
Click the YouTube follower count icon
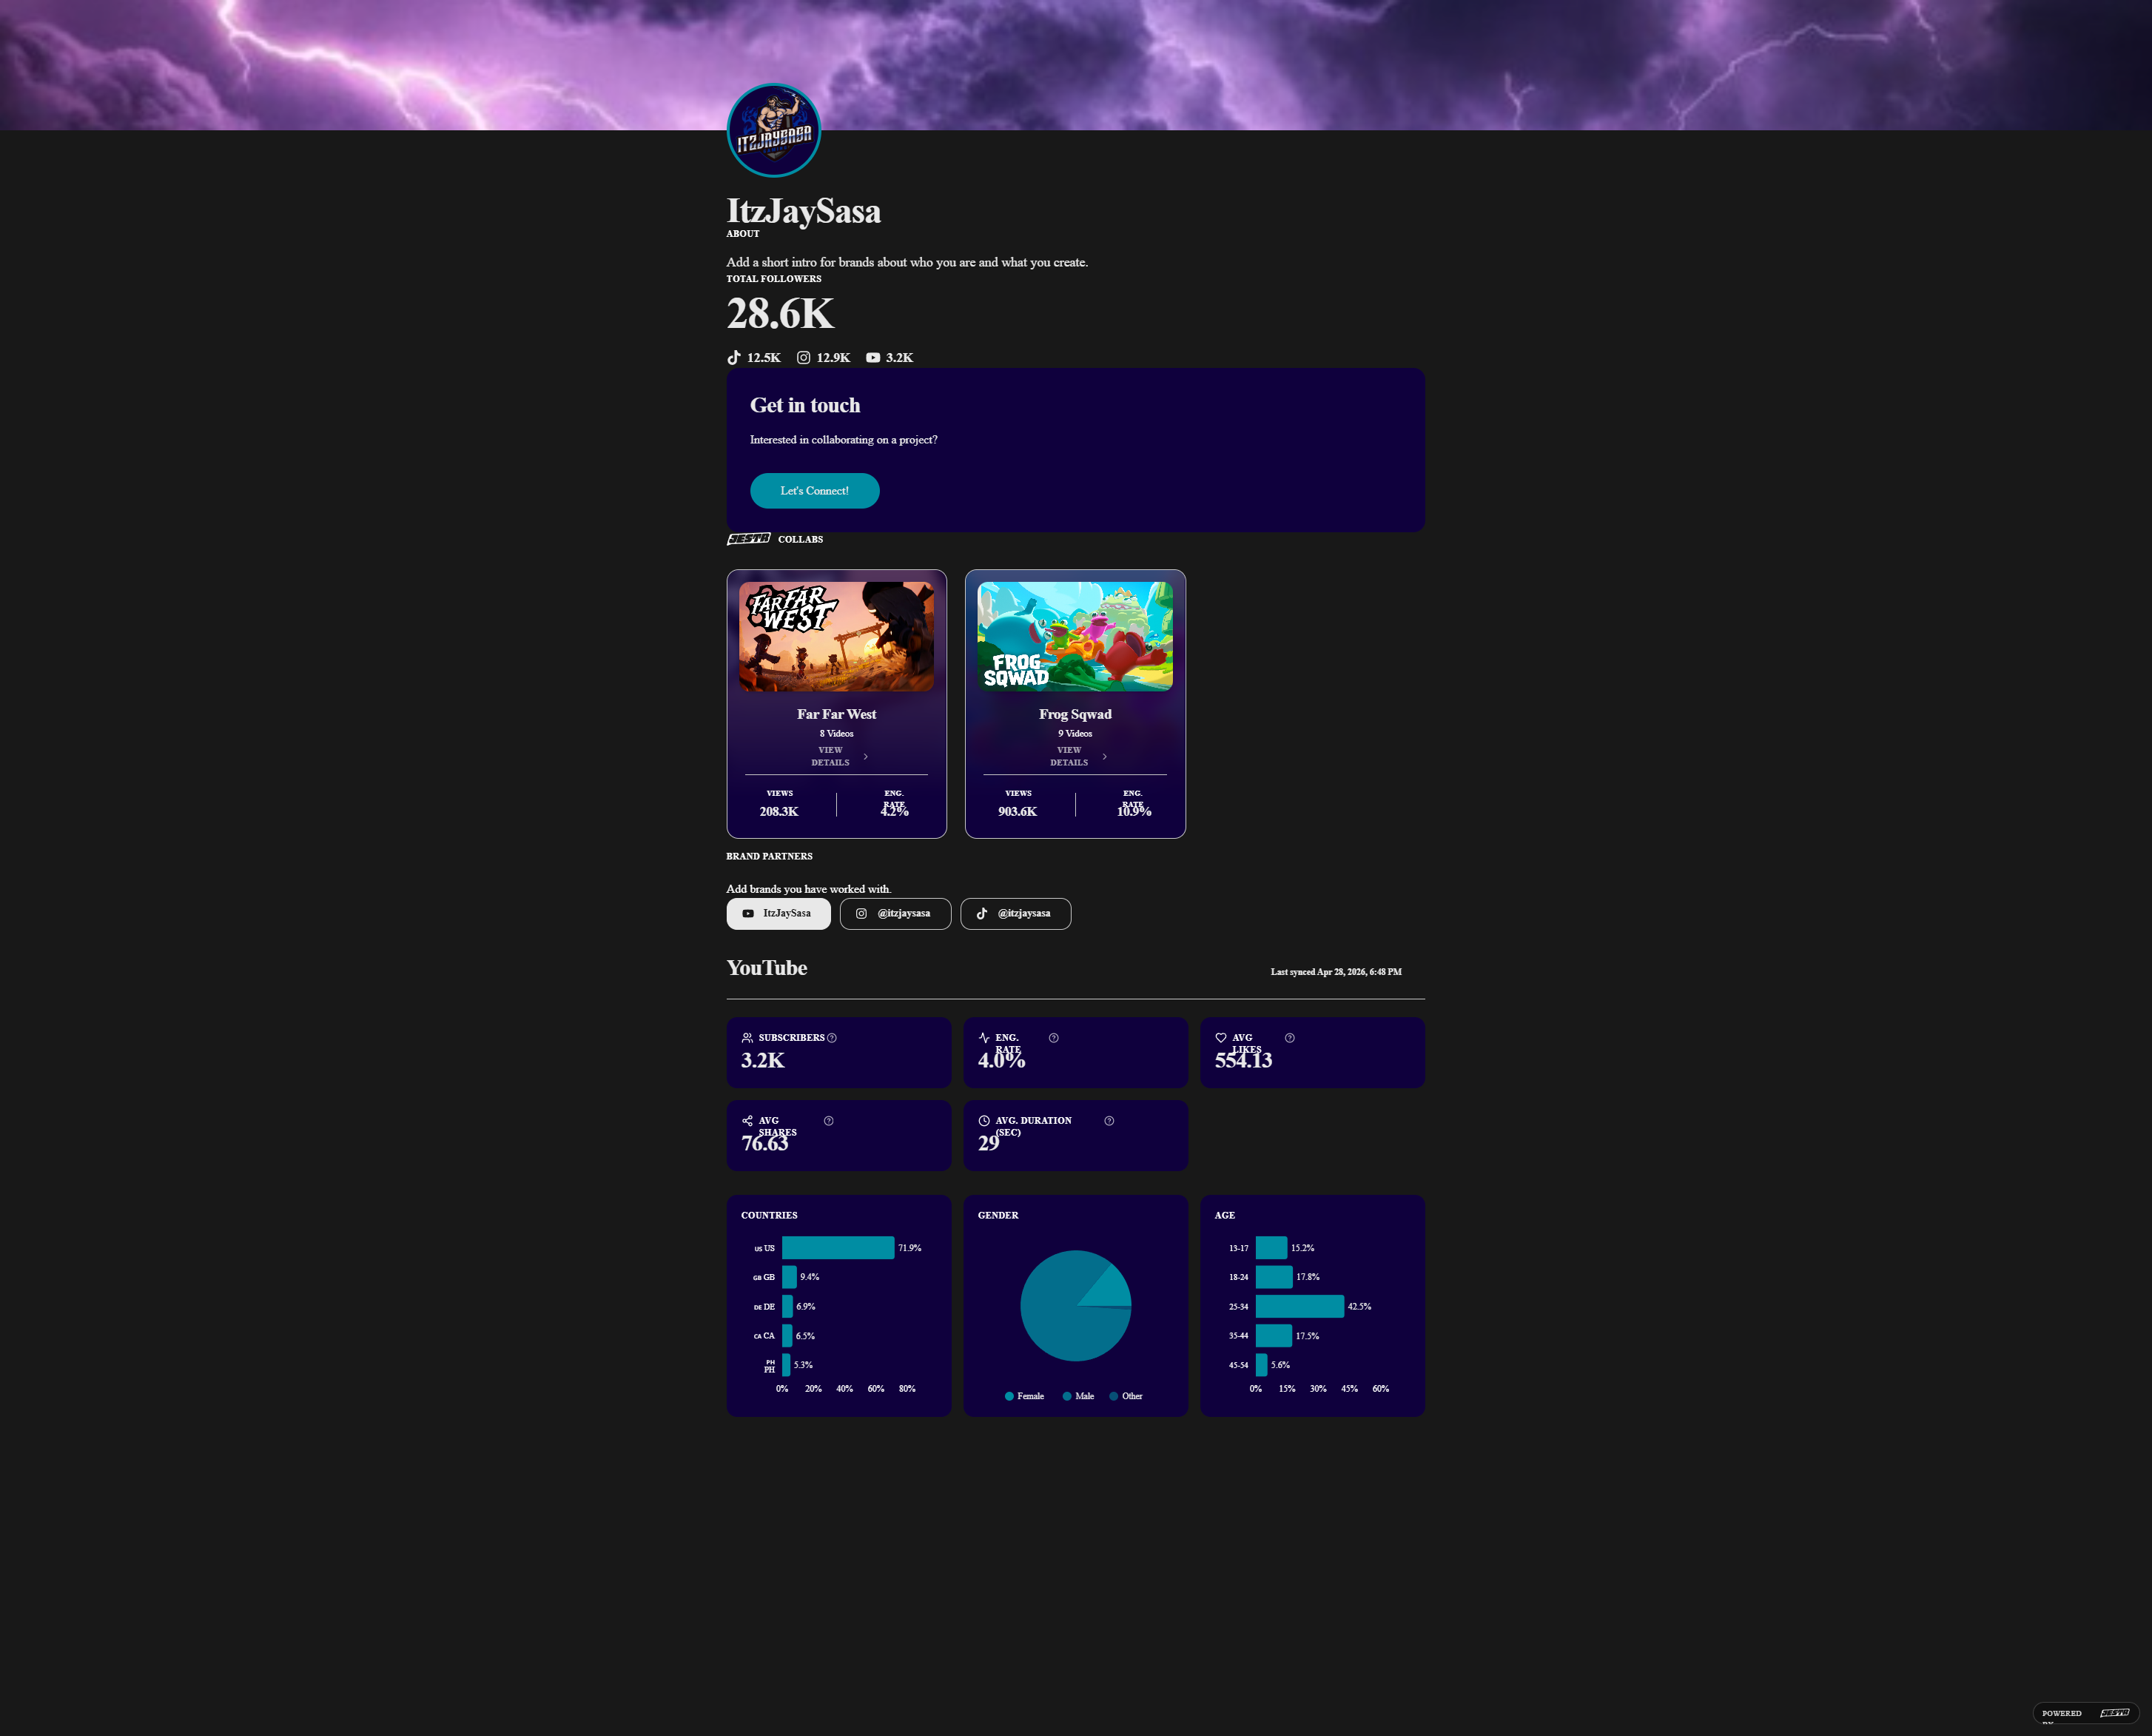coord(872,357)
